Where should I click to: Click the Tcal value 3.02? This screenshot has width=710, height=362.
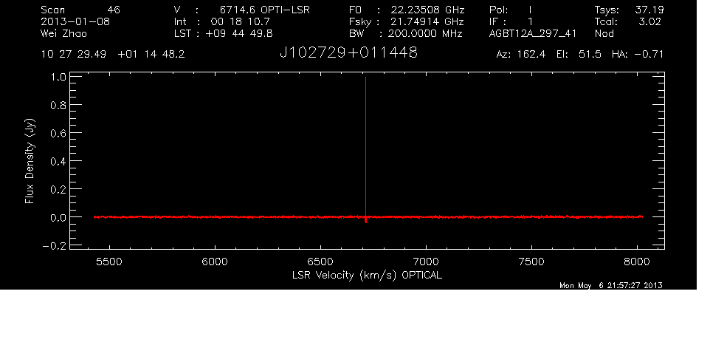pos(649,21)
